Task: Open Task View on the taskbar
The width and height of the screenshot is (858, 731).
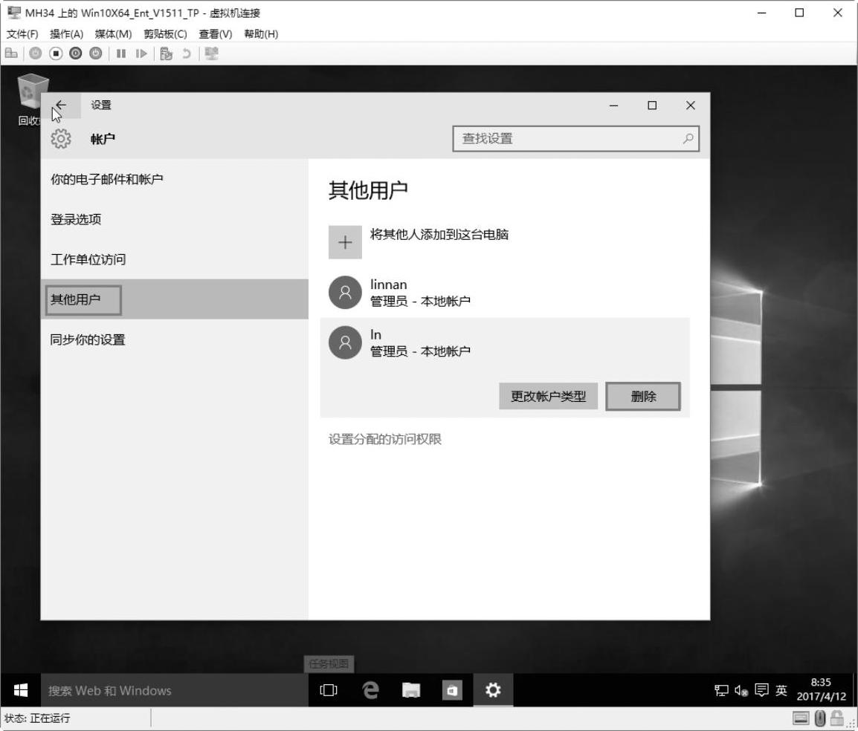Action: (328, 690)
